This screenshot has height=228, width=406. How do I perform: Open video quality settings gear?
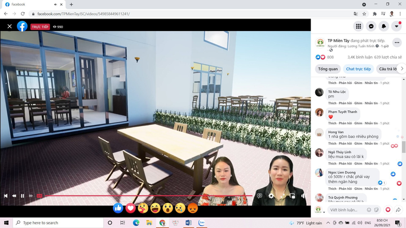point(271,196)
